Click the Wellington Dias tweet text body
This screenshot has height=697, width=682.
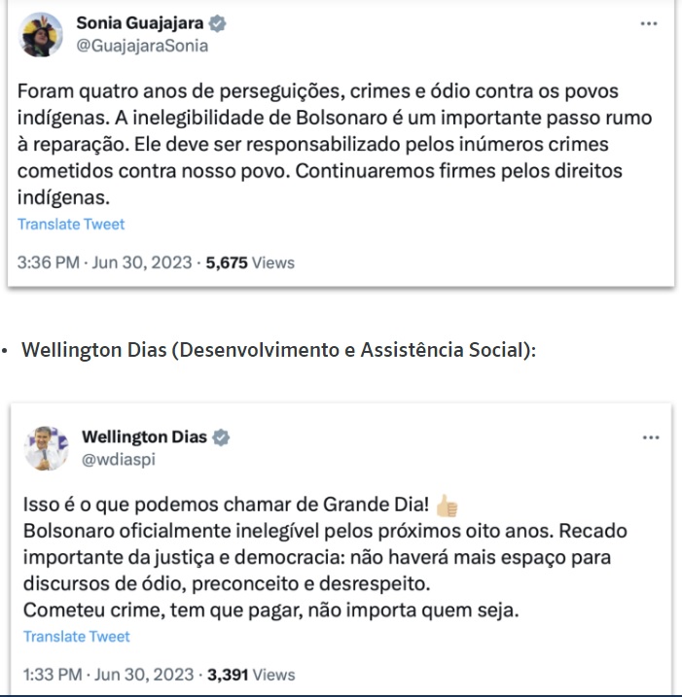[x=325, y=557]
